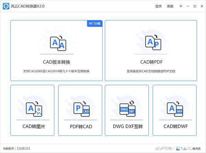Image resolution: width=206 pixels, height=153 pixels.
Task: Click the CAD转PDF title text
Action: tap(151, 62)
